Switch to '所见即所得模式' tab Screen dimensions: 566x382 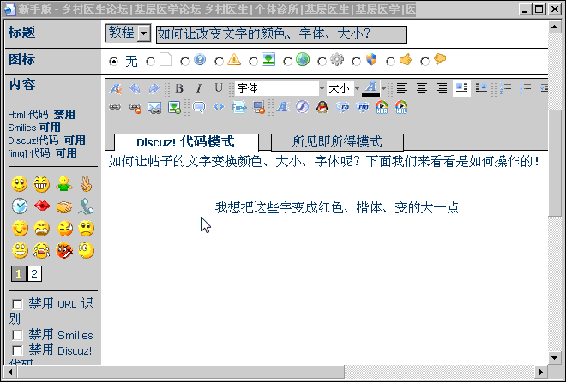(x=337, y=142)
